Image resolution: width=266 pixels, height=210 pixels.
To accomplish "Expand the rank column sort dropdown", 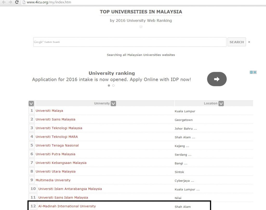I will [x=31, y=104].
